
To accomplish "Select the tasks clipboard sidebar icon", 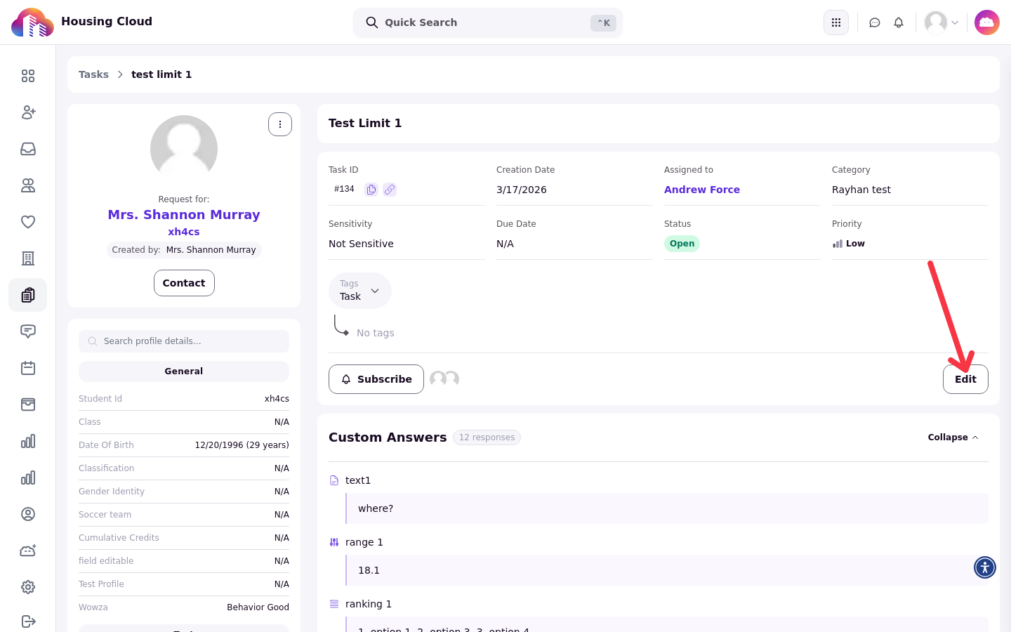I will coord(28,295).
